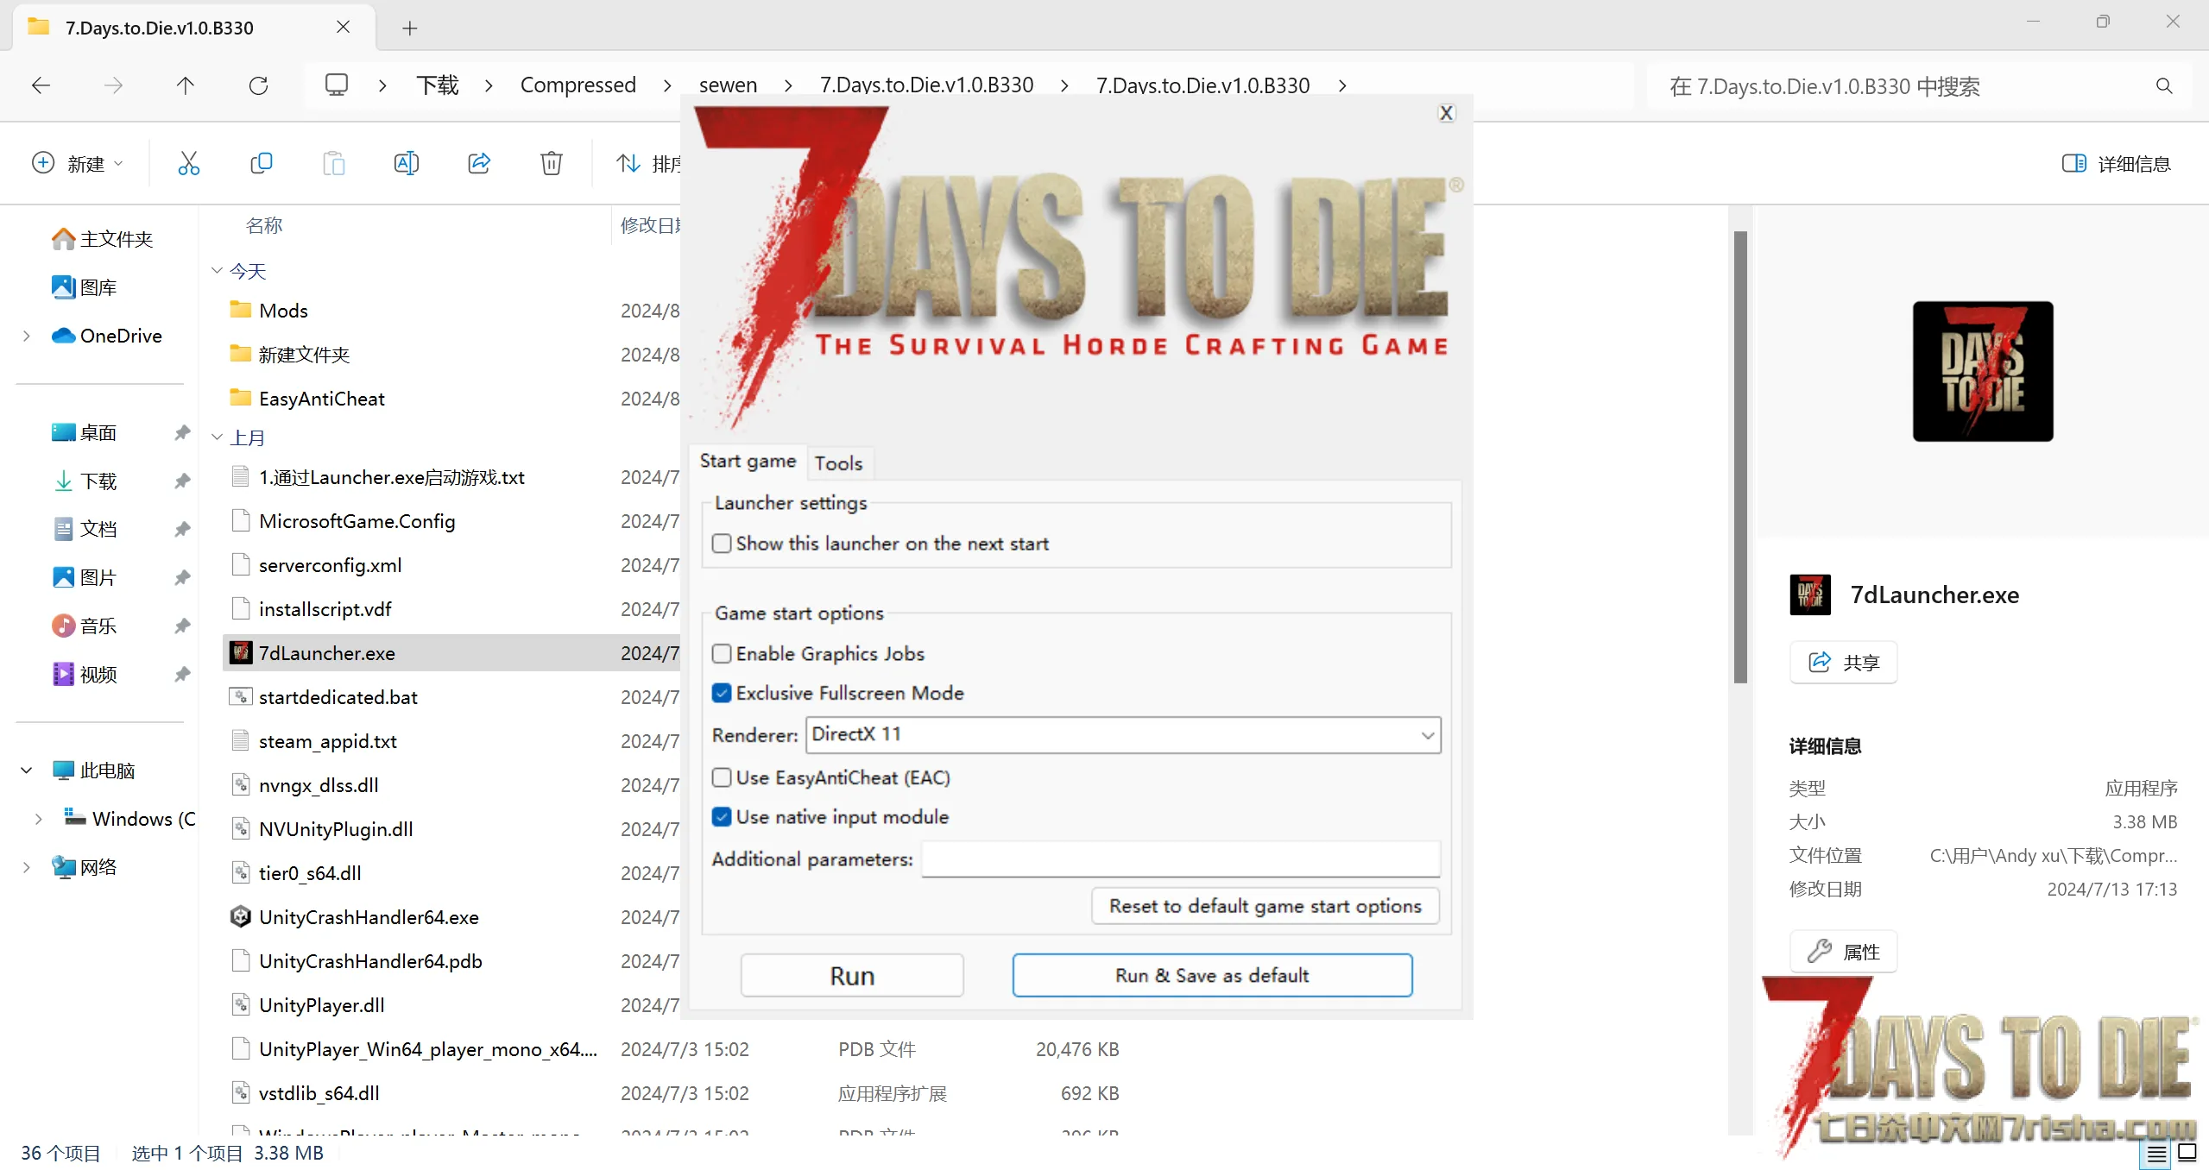Unpin 桌面 from quick access
This screenshot has height=1170, width=2209.
click(x=181, y=432)
